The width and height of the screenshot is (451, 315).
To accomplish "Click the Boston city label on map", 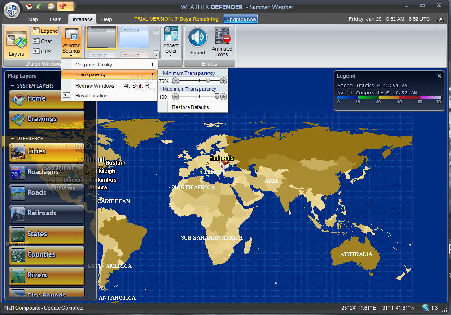I will click(x=114, y=163).
